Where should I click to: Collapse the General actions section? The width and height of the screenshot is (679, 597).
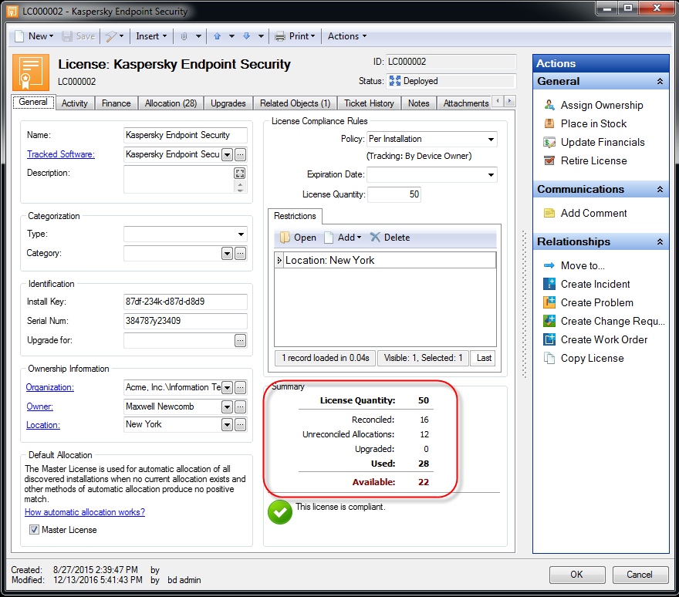660,82
